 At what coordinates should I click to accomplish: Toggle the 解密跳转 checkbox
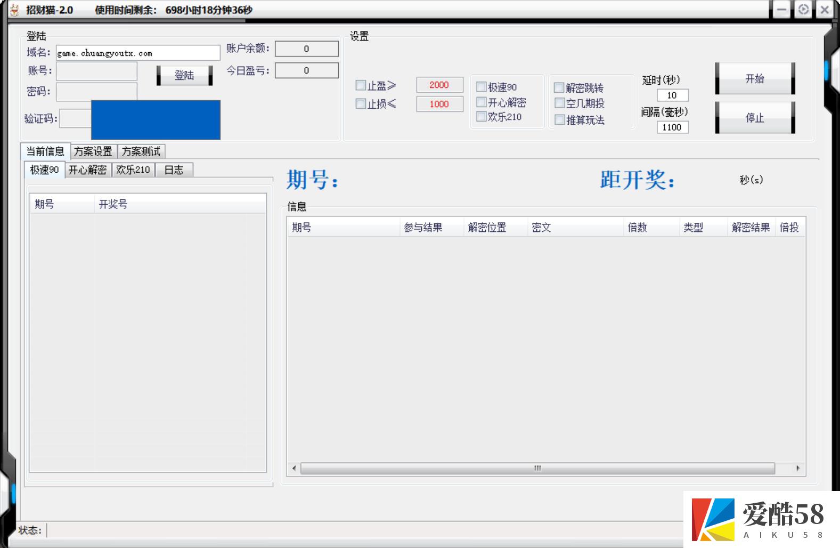(559, 87)
